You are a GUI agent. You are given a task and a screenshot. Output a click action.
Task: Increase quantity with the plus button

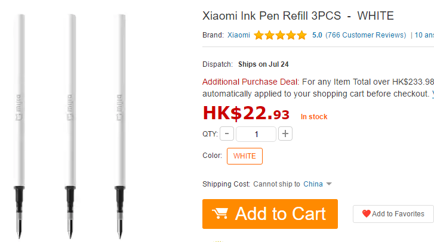pos(285,134)
